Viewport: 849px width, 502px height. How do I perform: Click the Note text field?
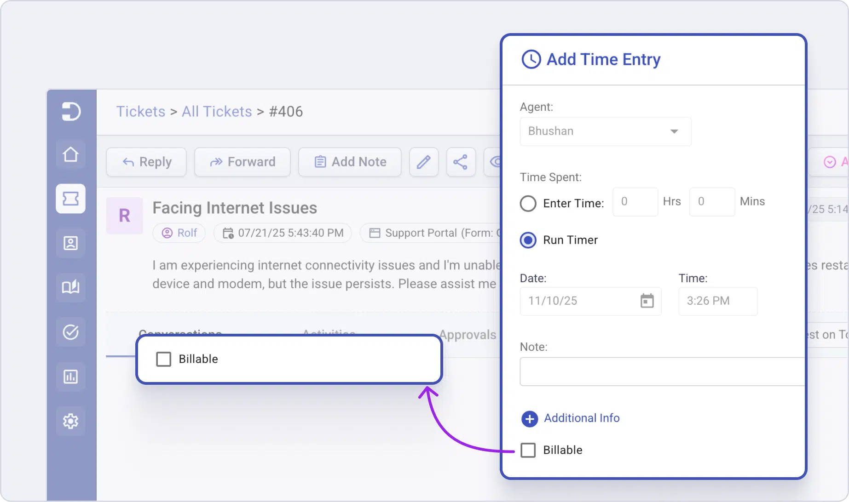point(662,371)
